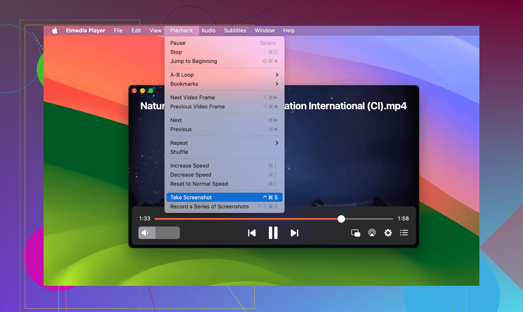
Task: Open the AirPlay streaming options
Action: 372,233
